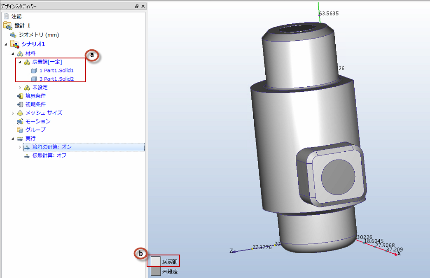This screenshot has width=430, height=278.
Task: Select the 材料 label
Action: (30, 53)
